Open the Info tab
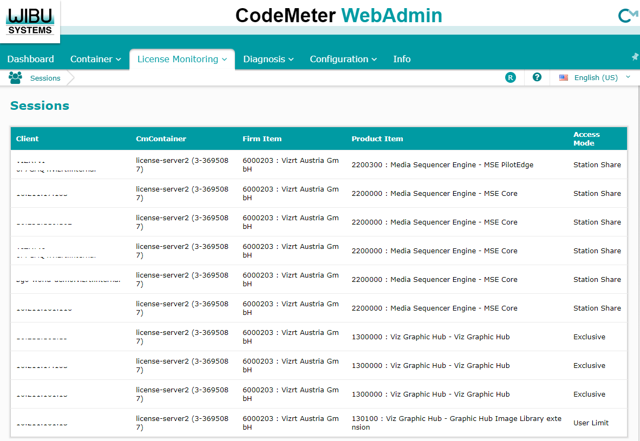Image resolution: width=640 pixels, height=441 pixels. (x=401, y=59)
